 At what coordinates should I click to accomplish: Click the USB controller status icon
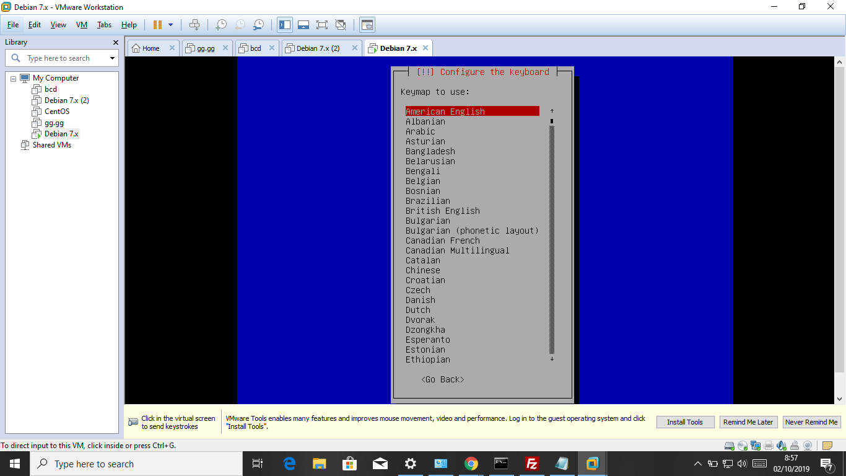click(795, 446)
